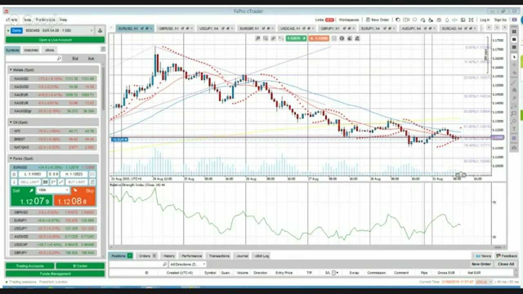Switch to the cBots tab
523x294 pixels.
[x=49, y=50]
